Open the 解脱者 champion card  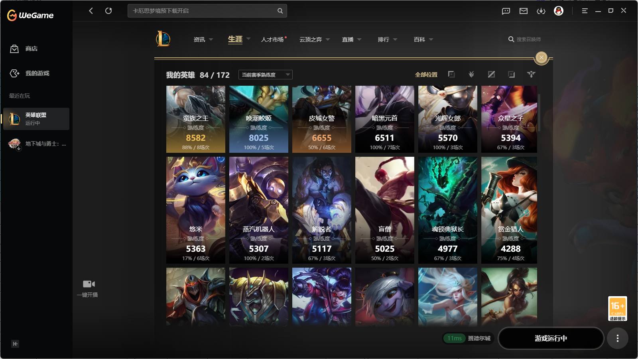(322, 210)
